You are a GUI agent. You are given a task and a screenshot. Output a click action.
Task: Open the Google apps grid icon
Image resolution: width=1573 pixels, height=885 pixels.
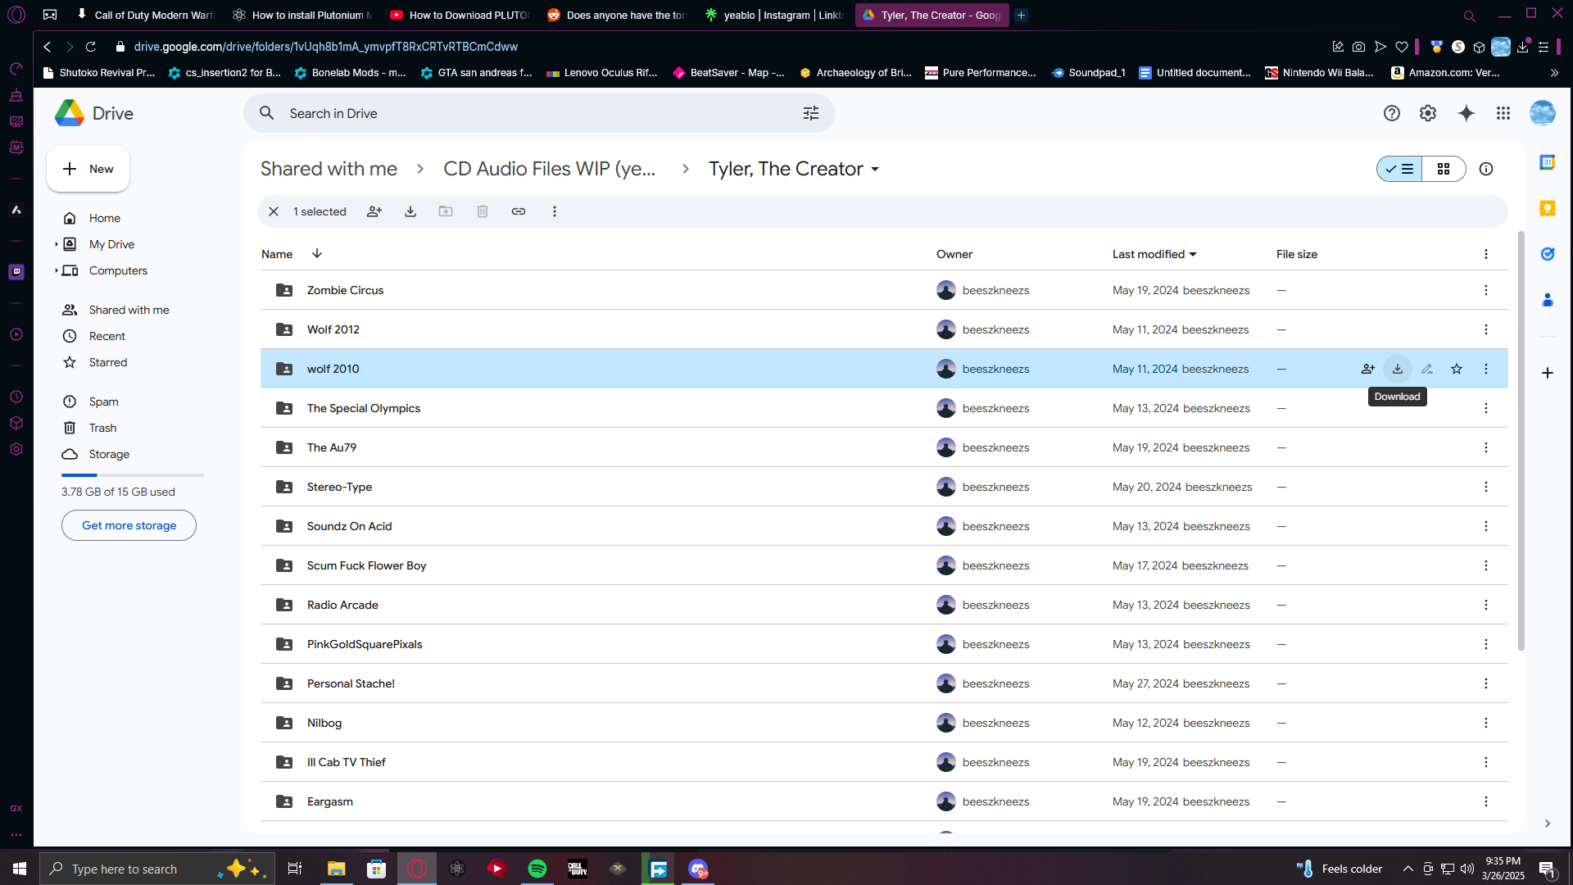point(1503,113)
